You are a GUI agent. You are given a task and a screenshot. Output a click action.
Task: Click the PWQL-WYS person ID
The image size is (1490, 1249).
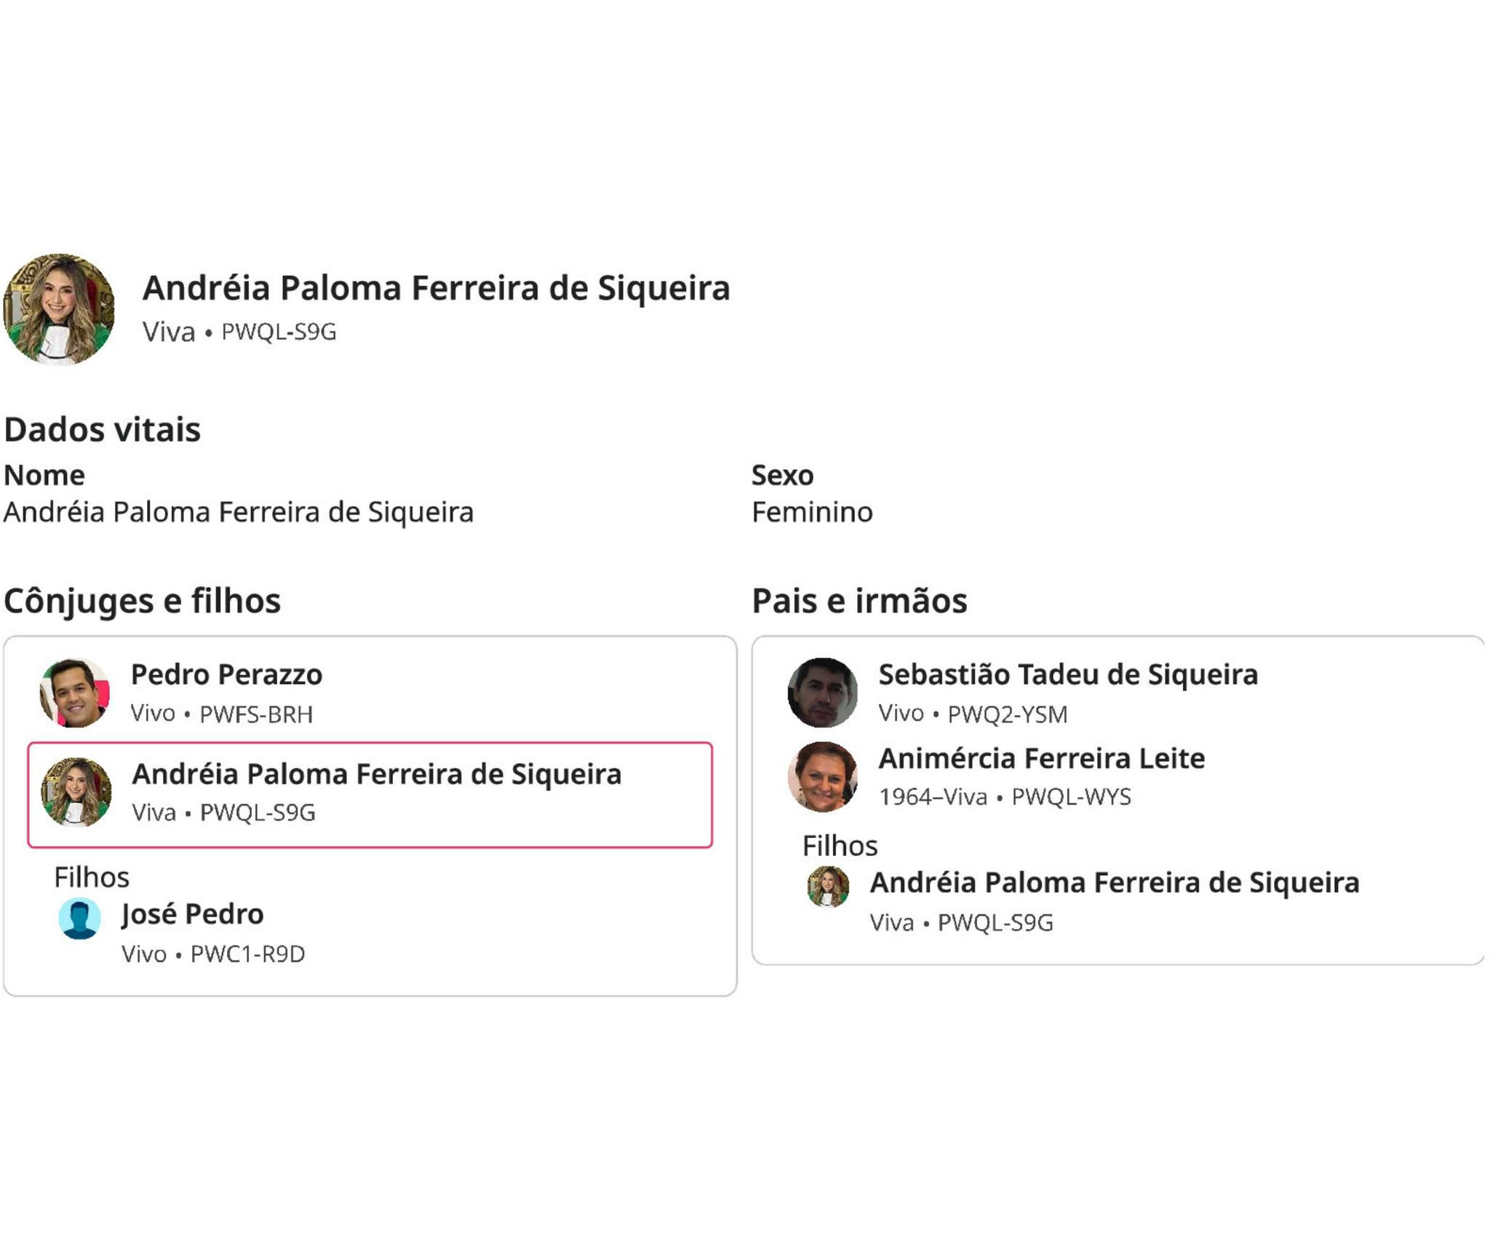pyautogui.click(x=1071, y=797)
